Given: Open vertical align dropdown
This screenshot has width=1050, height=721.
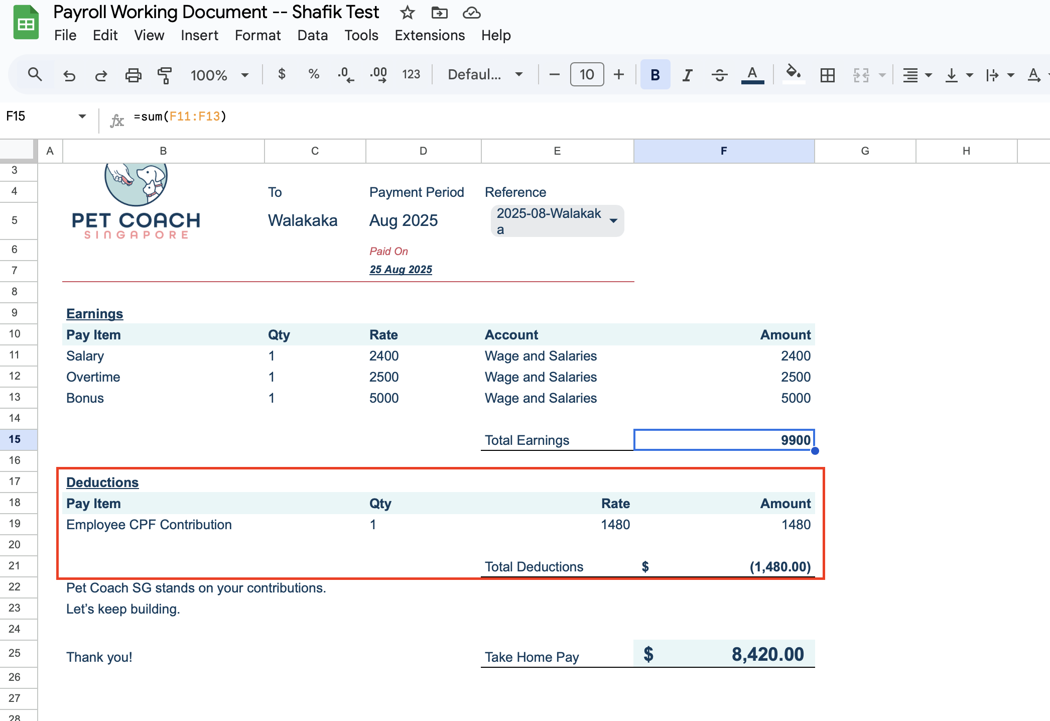Looking at the screenshot, I should 959,75.
